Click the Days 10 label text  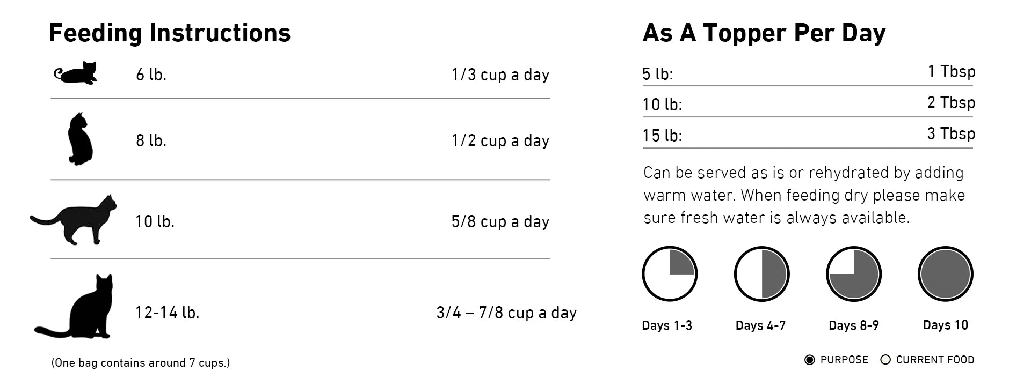(945, 325)
